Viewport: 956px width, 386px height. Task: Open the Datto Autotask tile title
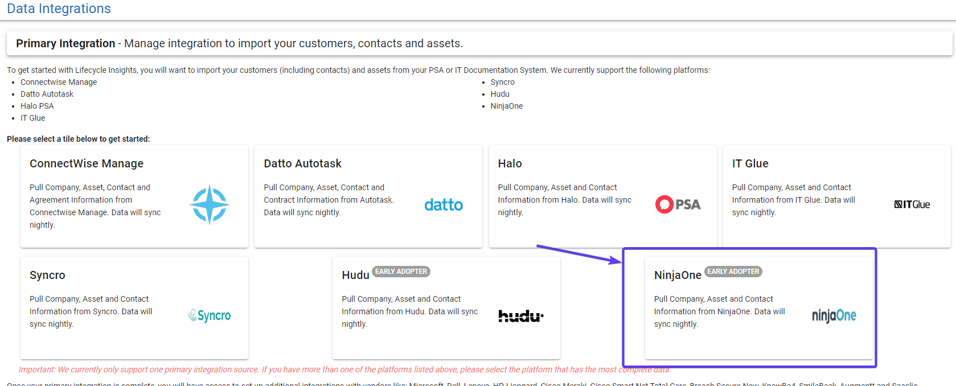(302, 163)
